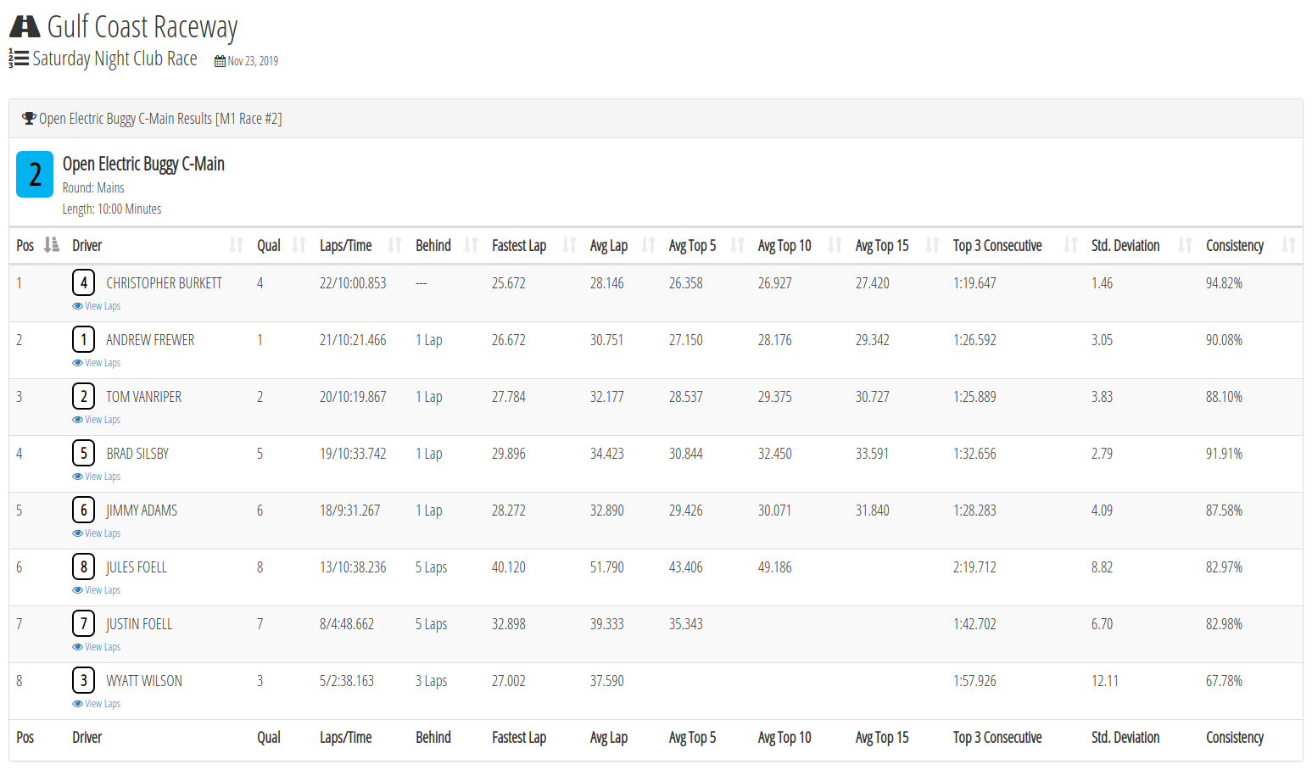Click the Nov 23, 2019 date text
Image resolution: width=1312 pixels, height=770 pixels.
pos(253,61)
